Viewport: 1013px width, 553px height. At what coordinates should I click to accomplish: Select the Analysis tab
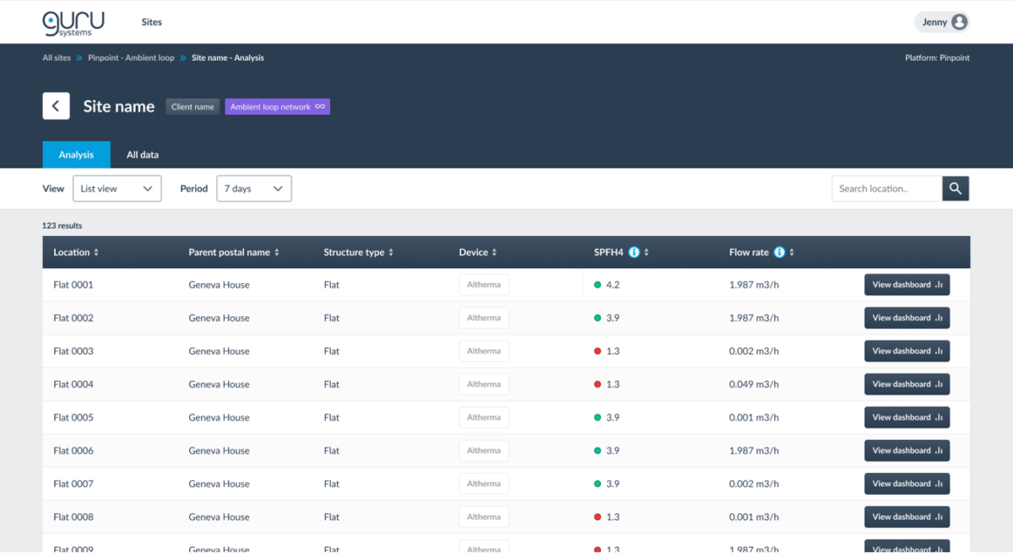(x=76, y=155)
